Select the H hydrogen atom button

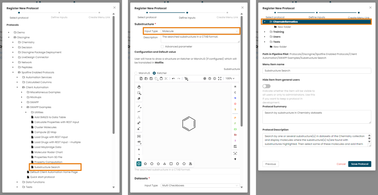tap(235, 87)
